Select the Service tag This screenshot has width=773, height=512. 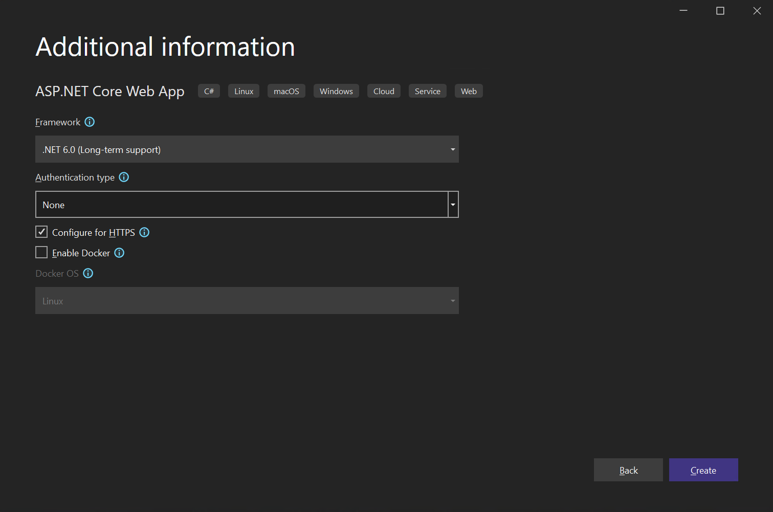[427, 91]
